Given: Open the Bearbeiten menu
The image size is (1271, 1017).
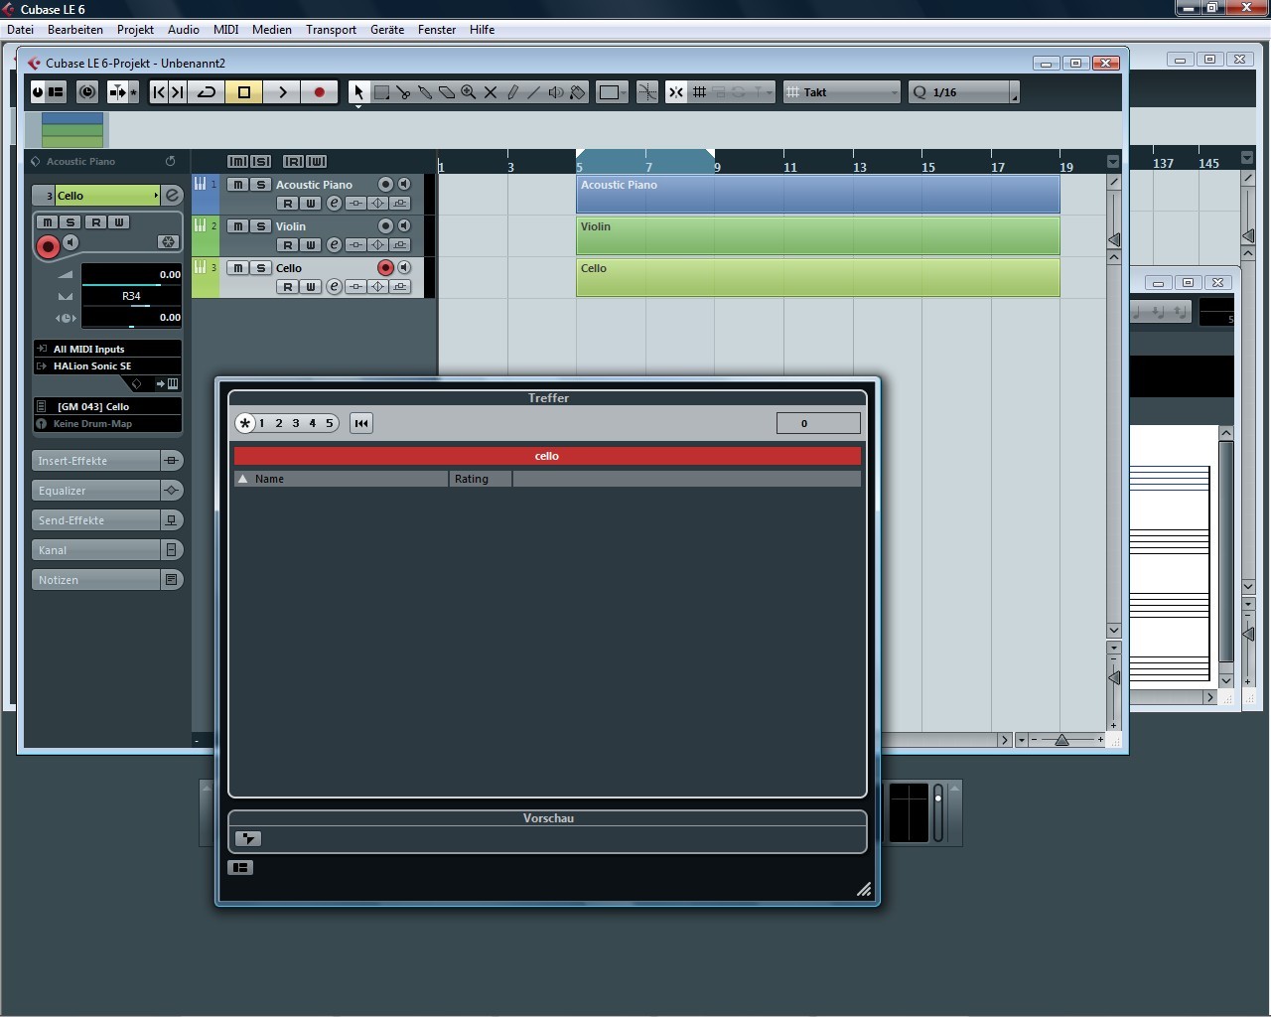Looking at the screenshot, I should click(75, 30).
